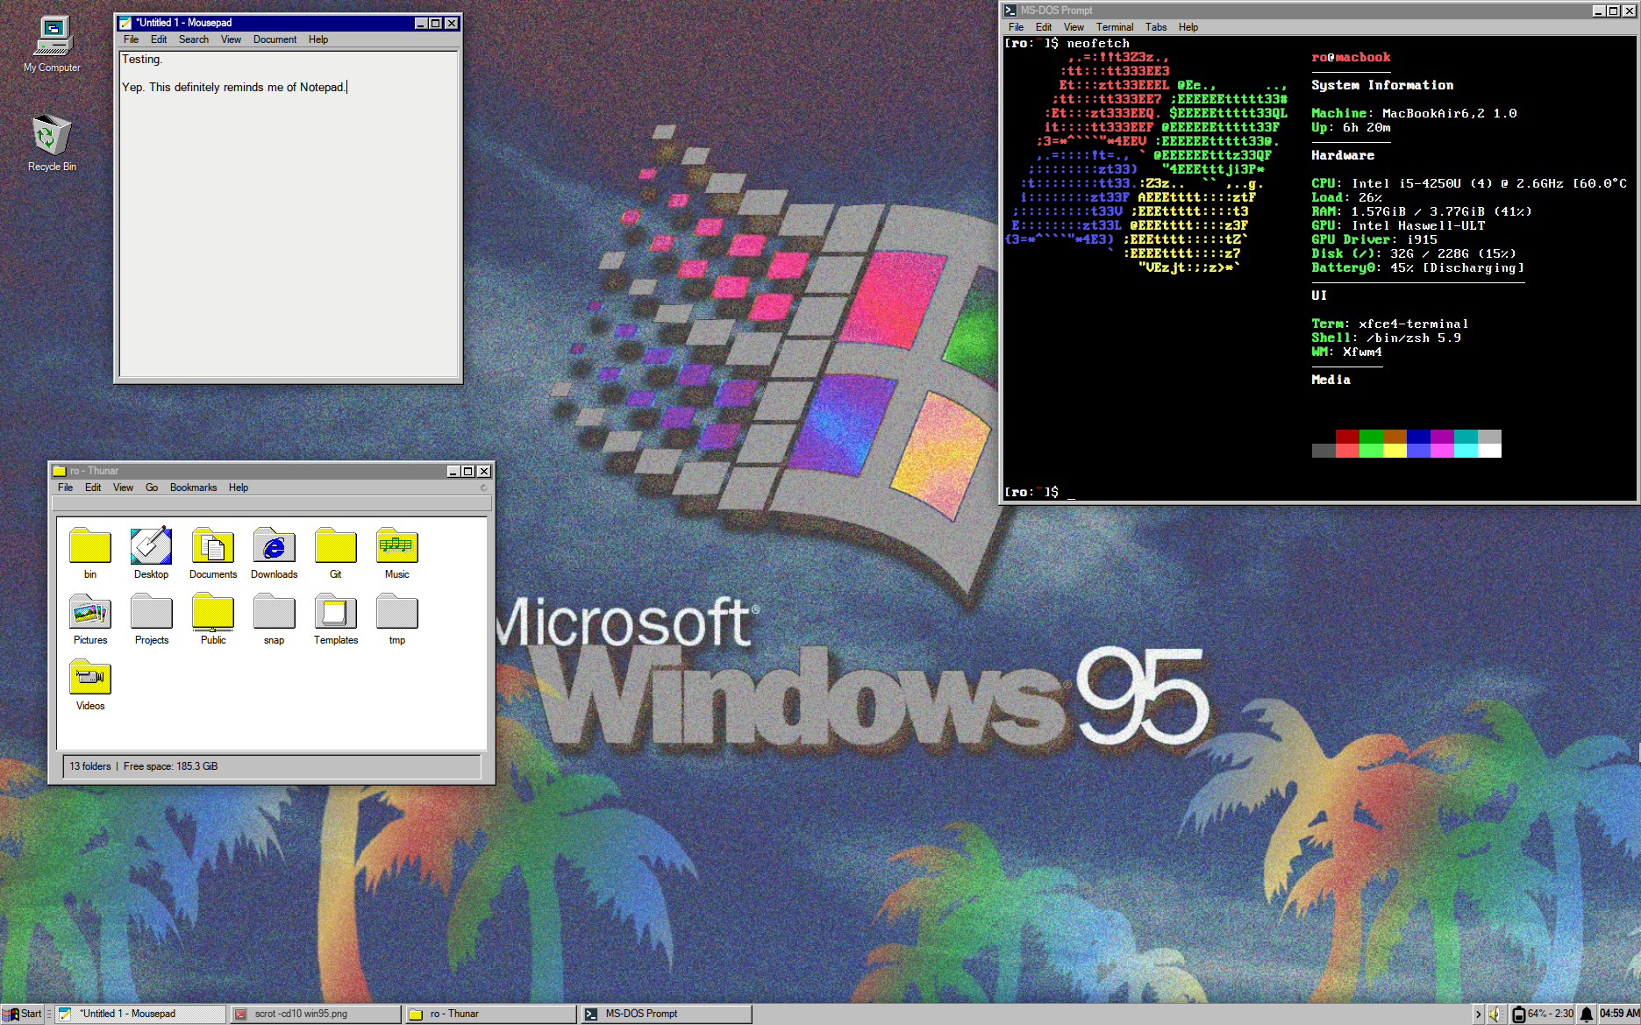
Task: Select the snap folder in Thunar
Action: pyautogui.click(x=275, y=619)
